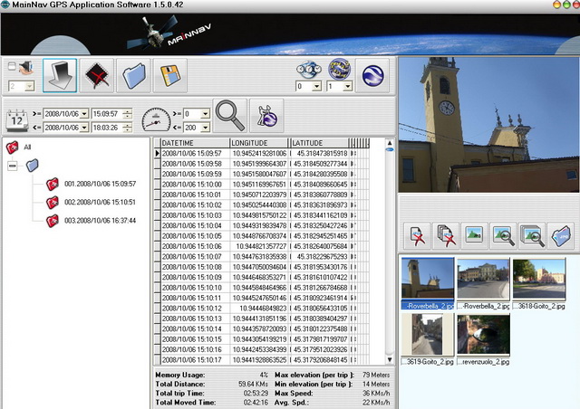
Task: Click the blue folder open icon
Action: (x=135, y=75)
